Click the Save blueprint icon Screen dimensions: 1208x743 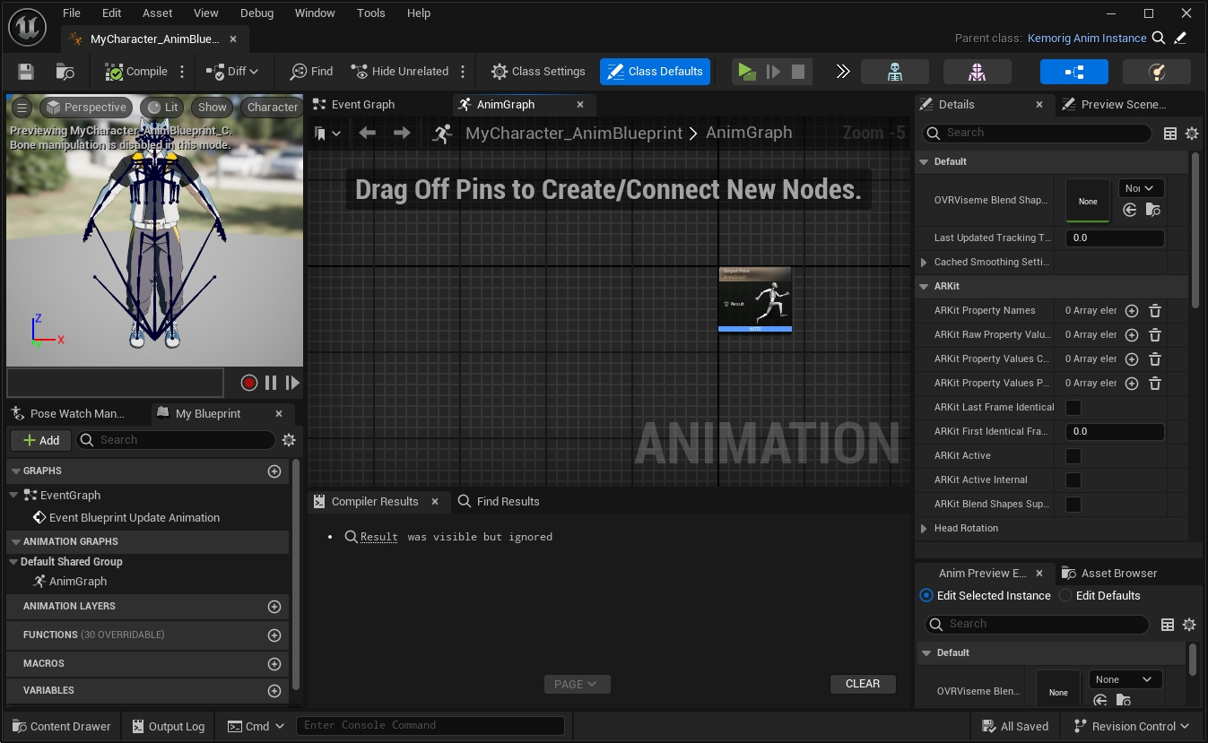coord(26,72)
